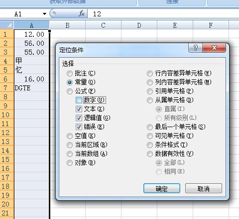Click the formula bar showing 12

click(163, 14)
